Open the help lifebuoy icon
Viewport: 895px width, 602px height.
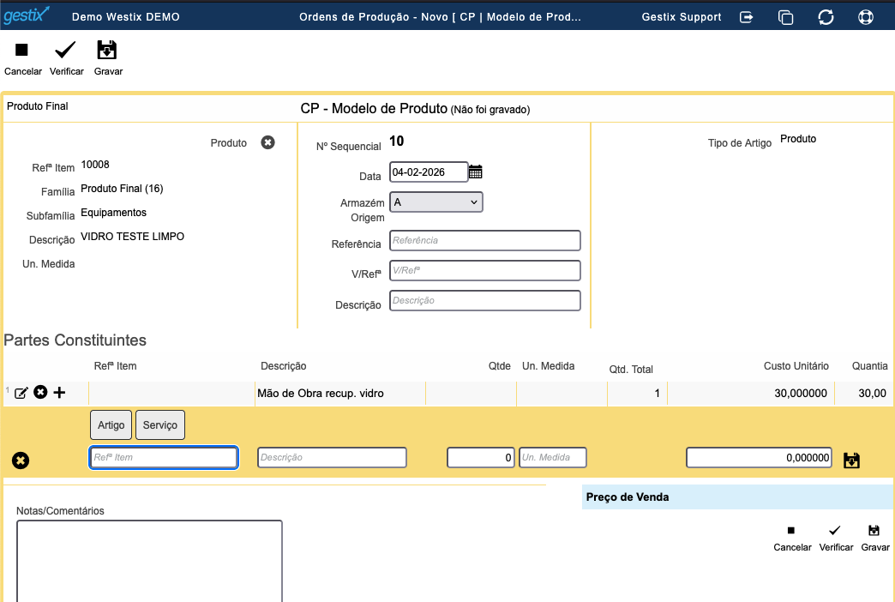pos(865,17)
